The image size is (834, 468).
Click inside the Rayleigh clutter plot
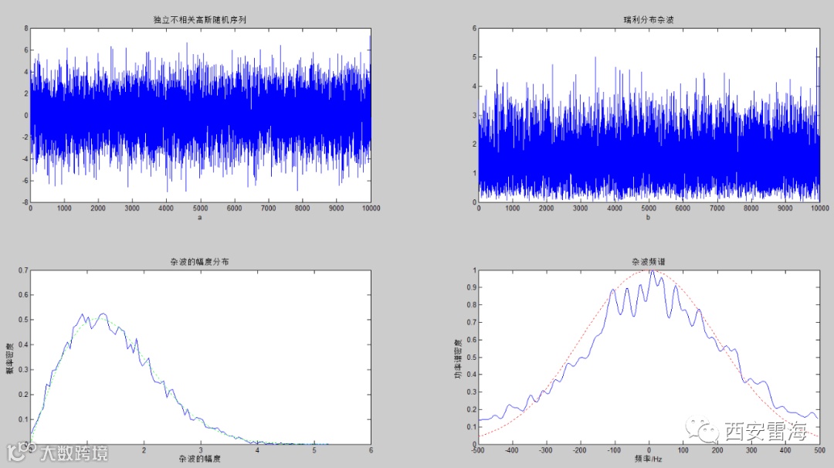tap(649, 115)
